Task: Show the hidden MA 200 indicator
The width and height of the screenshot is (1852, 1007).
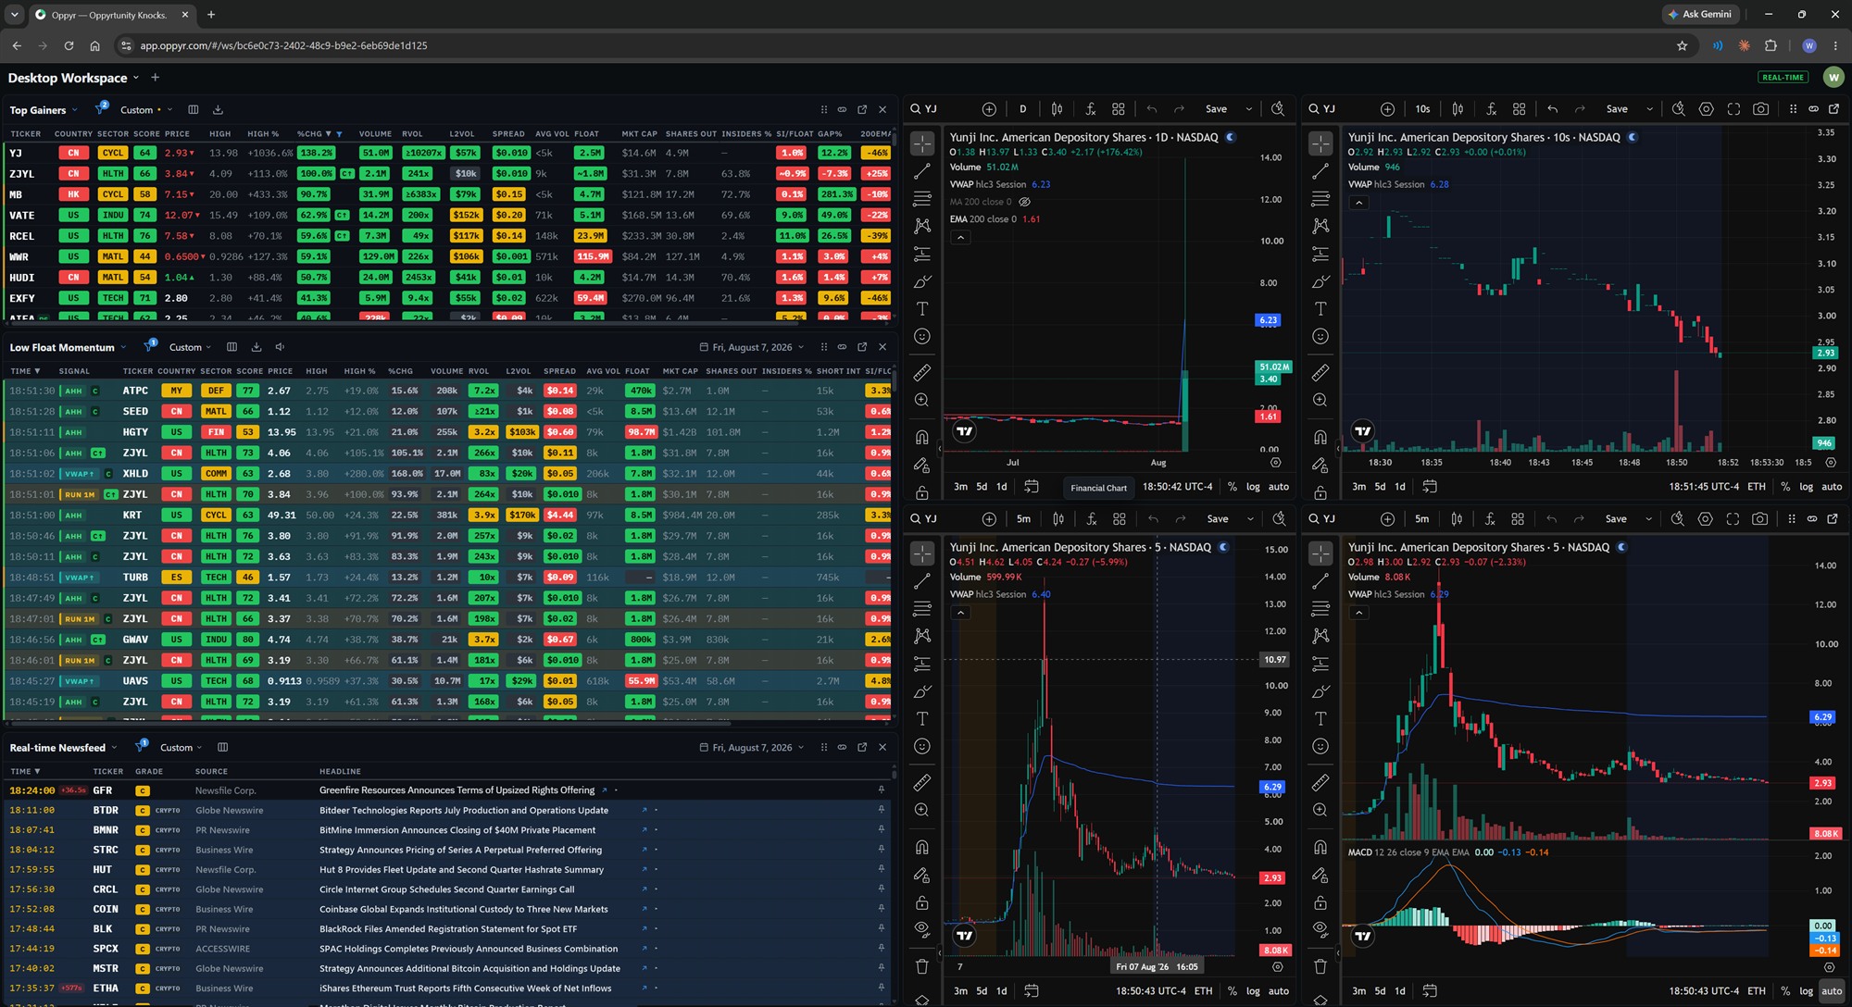Action: click(x=1024, y=202)
